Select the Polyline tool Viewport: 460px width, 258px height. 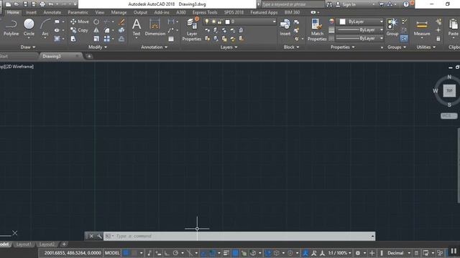coord(11,27)
